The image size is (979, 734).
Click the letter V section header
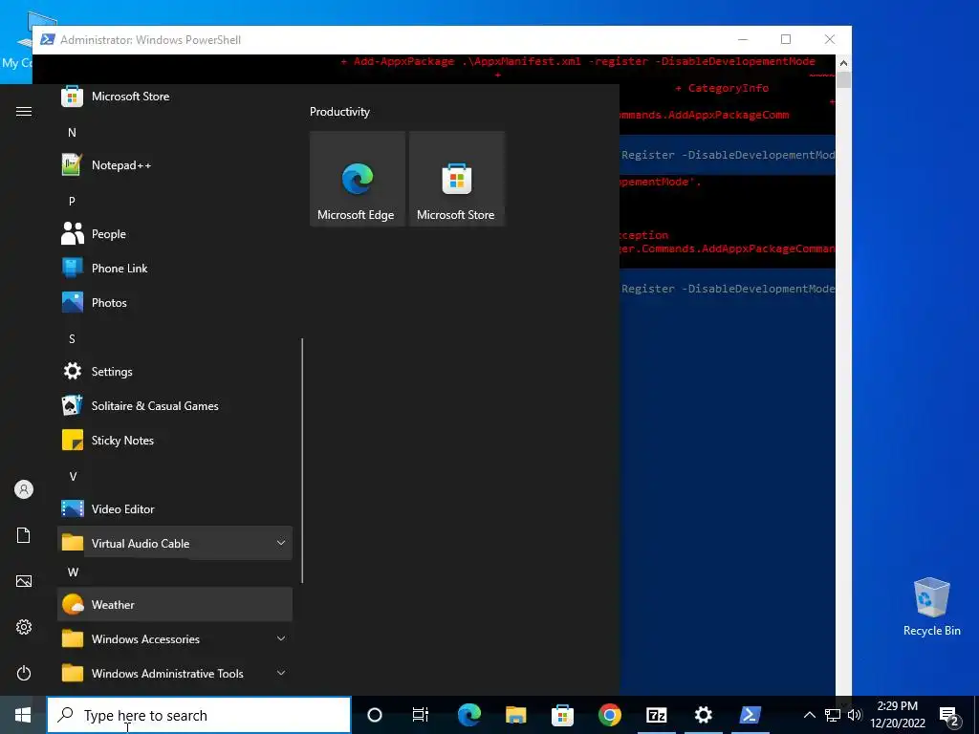tap(73, 477)
